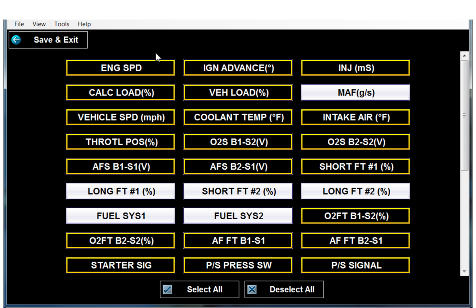Image resolution: width=476 pixels, height=308 pixels.
Task: Open the Help menu
Action: click(x=84, y=24)
